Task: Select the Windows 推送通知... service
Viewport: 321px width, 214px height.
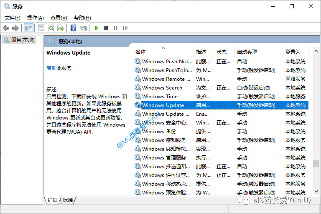Action: pos(221,166)
